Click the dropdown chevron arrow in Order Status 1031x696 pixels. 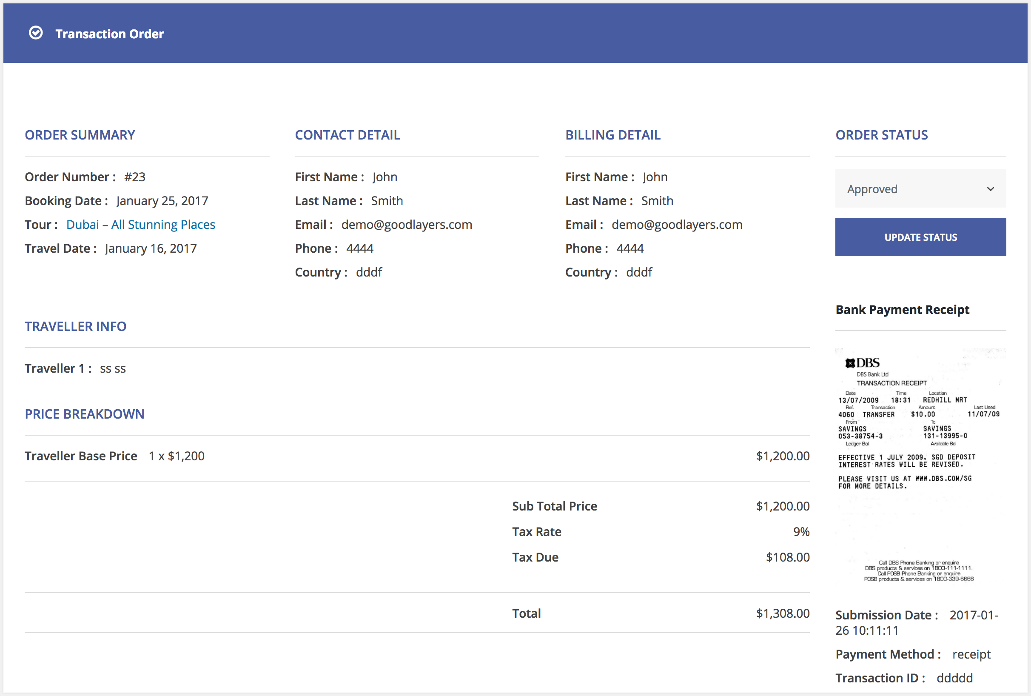pos(990,189)
